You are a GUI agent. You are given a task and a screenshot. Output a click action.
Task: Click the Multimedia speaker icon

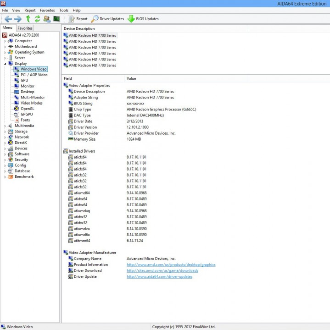coord(10,126)
